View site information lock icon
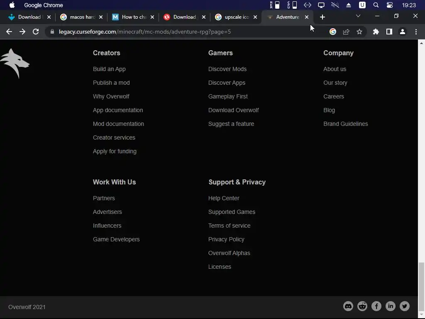425x319 pixels. (52, 32)
